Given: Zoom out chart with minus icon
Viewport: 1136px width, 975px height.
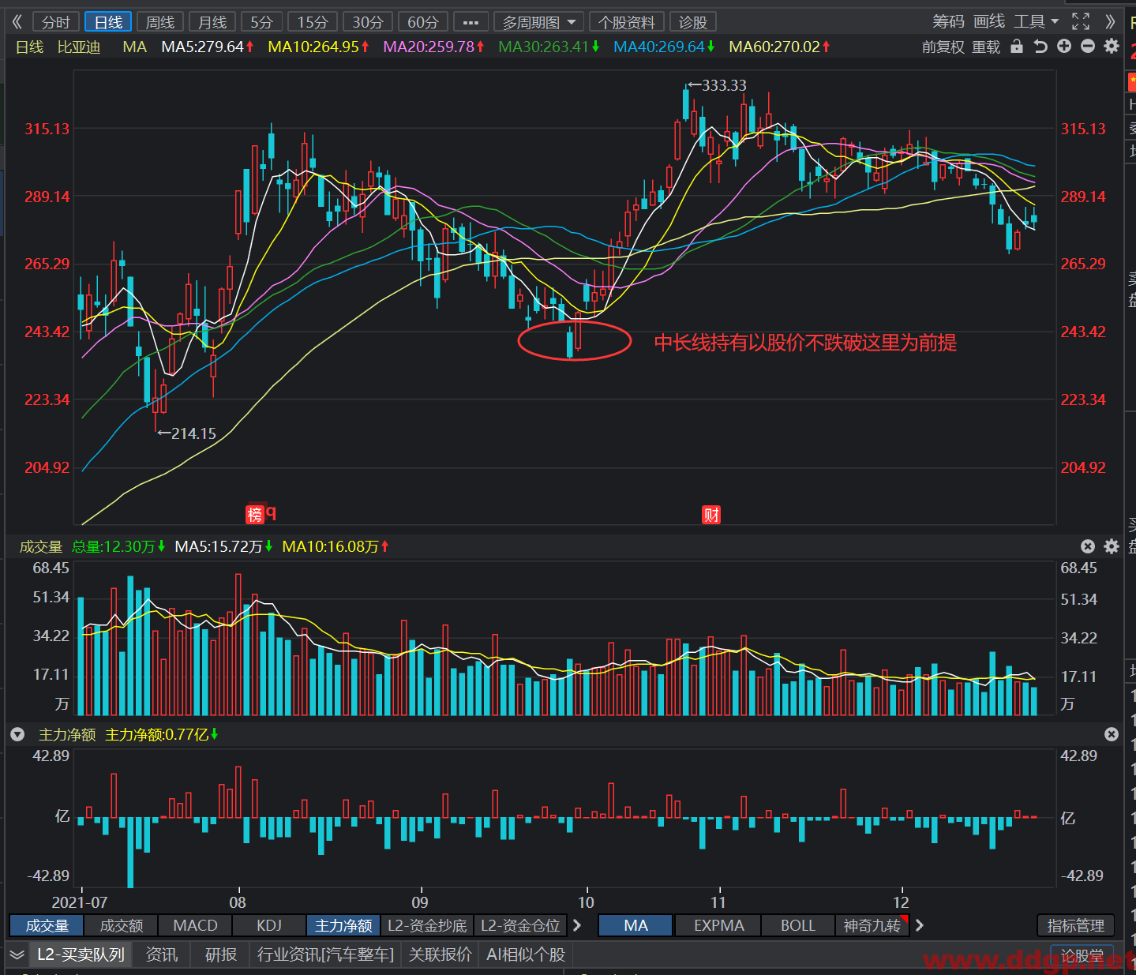Looking at the screenshot, I should click(1088, 47).
